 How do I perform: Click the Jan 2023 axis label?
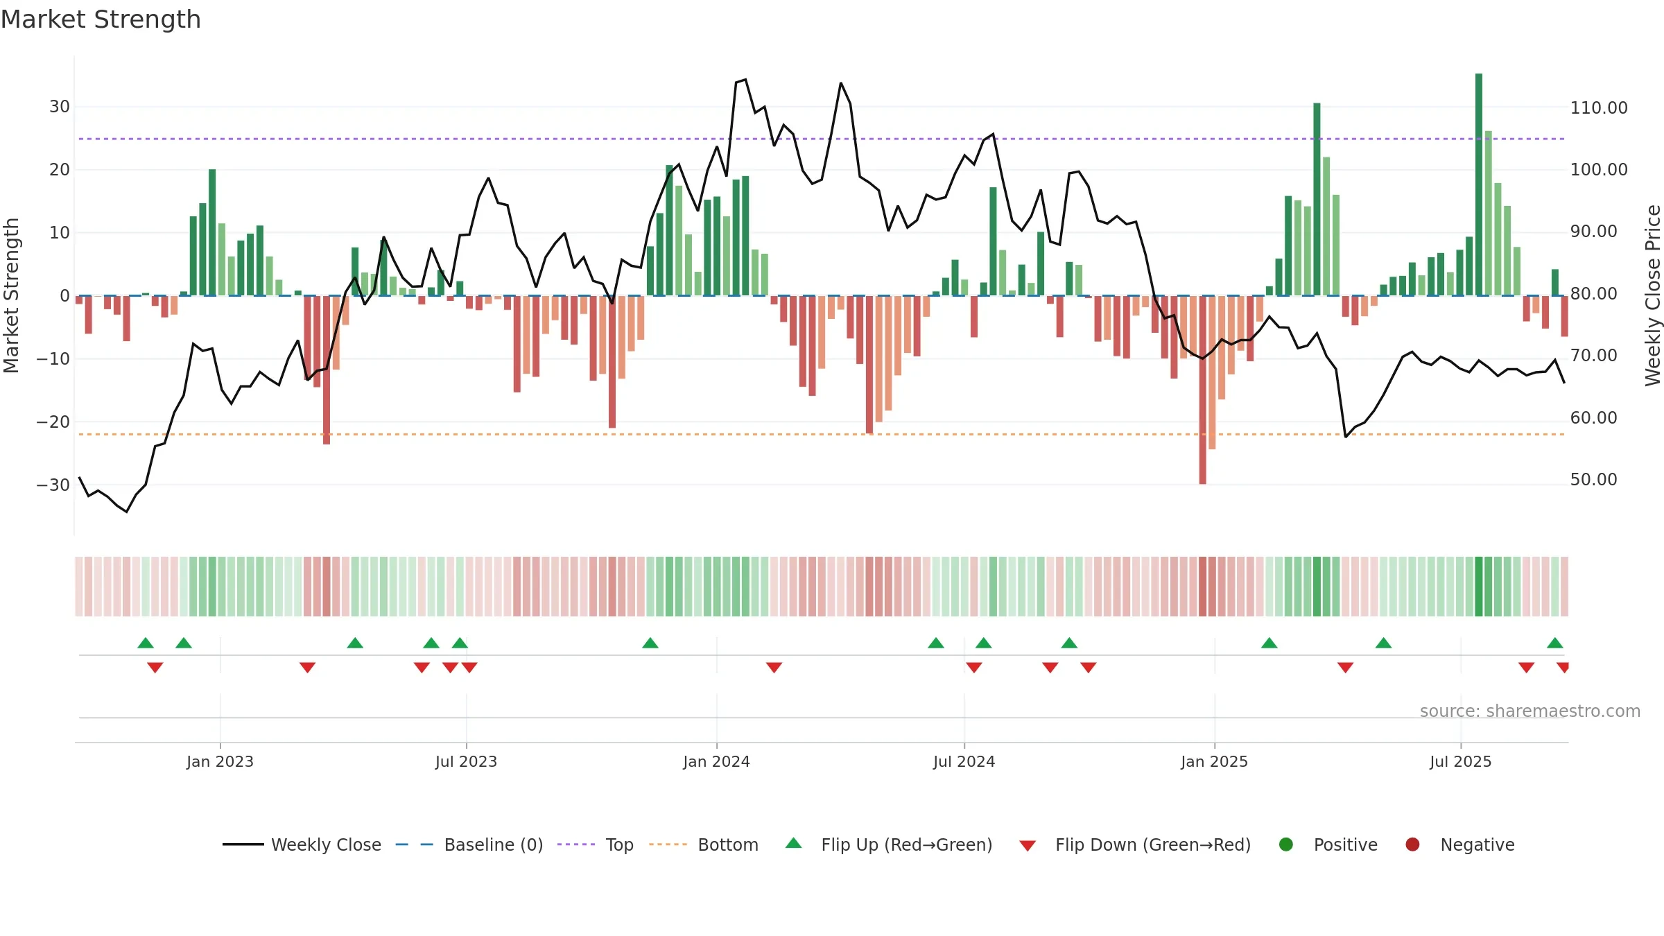point(220,761)
